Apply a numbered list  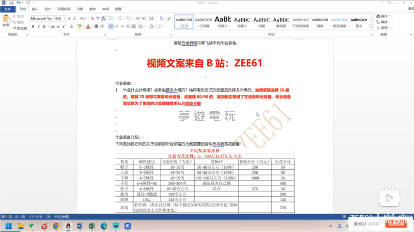point(119,18)
